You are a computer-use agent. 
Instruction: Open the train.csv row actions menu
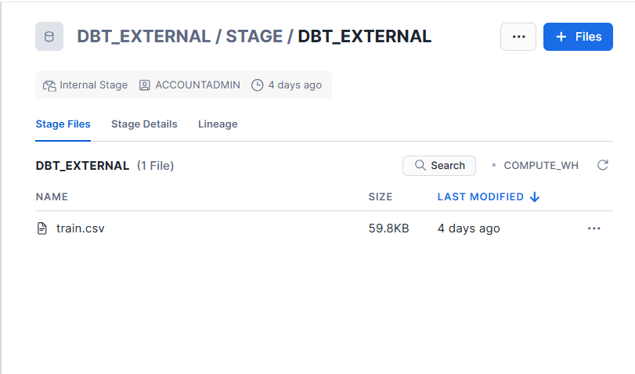[594, 228]
